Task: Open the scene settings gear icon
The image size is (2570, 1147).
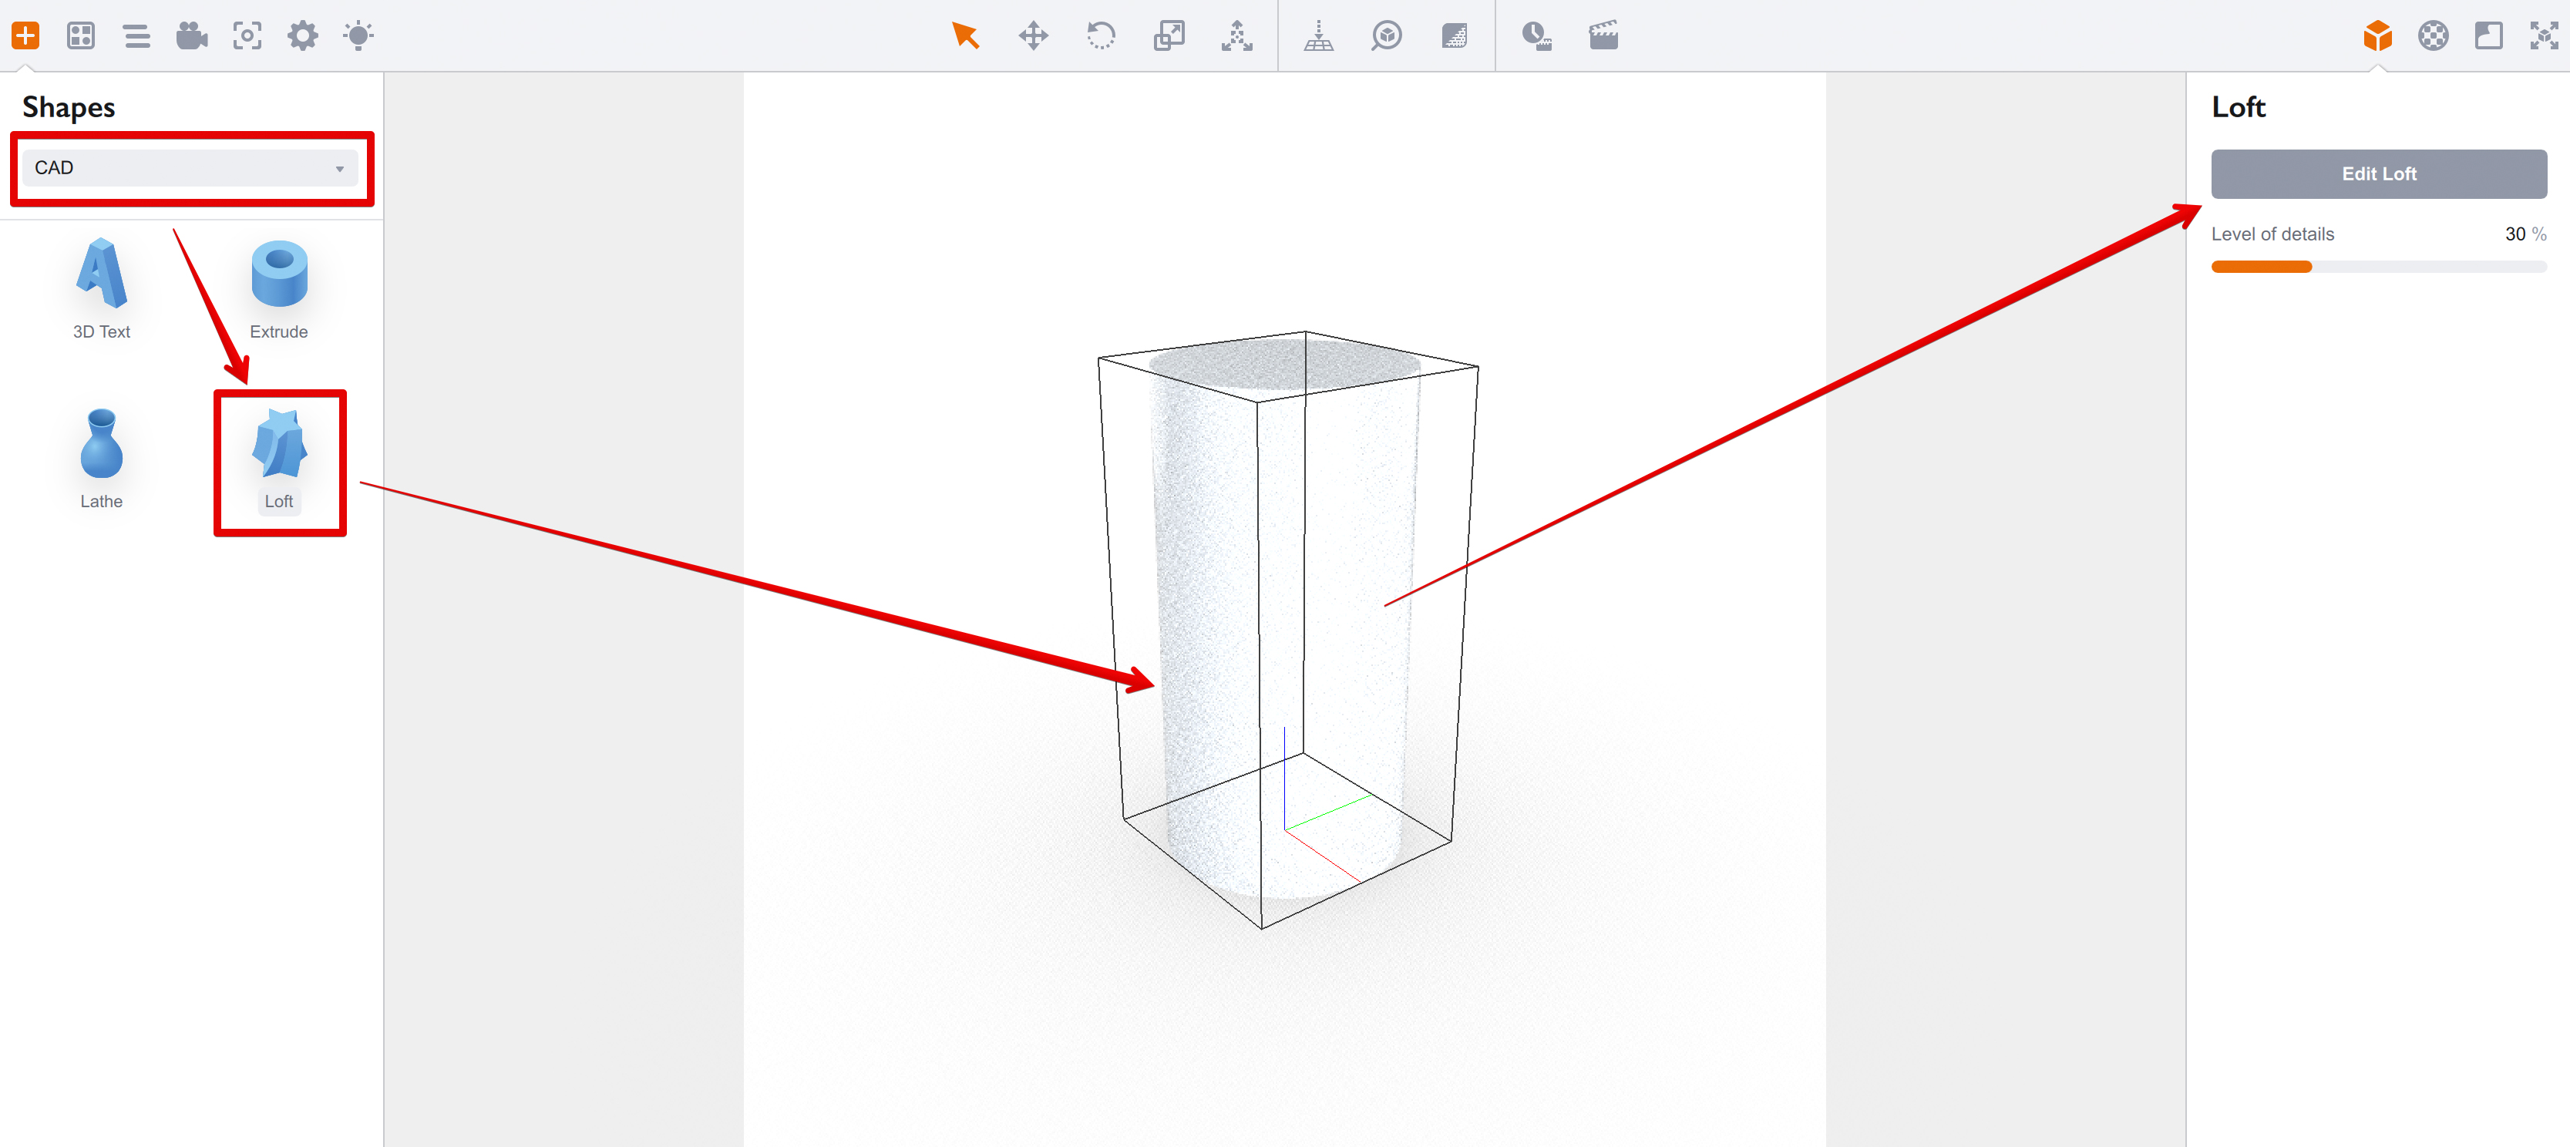Action: point(302,36)
